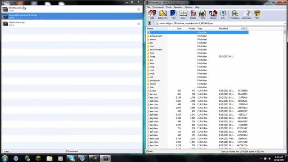This screenshot has height=162, width=288.
Task: Click the scroll down arrow in WinRAR list
Action: click(x=284, y=147)
